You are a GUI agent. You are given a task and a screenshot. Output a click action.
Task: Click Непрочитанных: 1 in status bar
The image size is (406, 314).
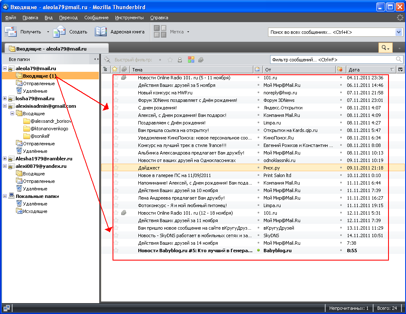[348, 308]
